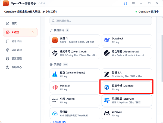Click the 配置管理 gear icon
Image resolution: width=163 pixels, height=123 pixels.
click(x=8, y=59)
